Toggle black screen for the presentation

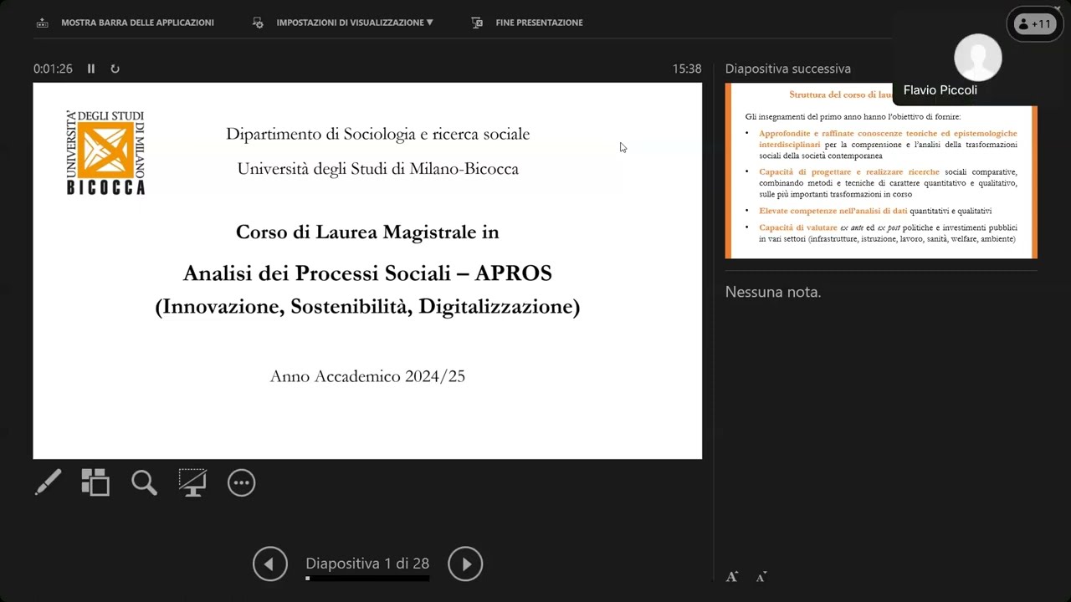(x=192, y=482)
